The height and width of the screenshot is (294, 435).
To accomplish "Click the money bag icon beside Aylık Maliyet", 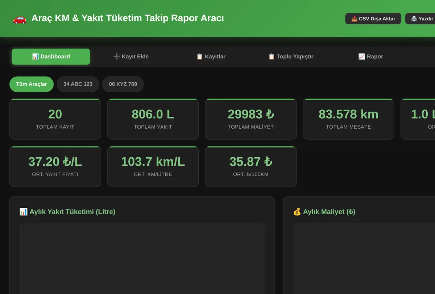I will [x=297, y=212].
